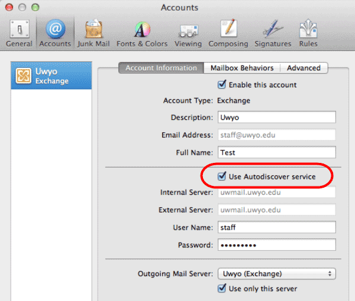Click the Password field

coord(277,245)
